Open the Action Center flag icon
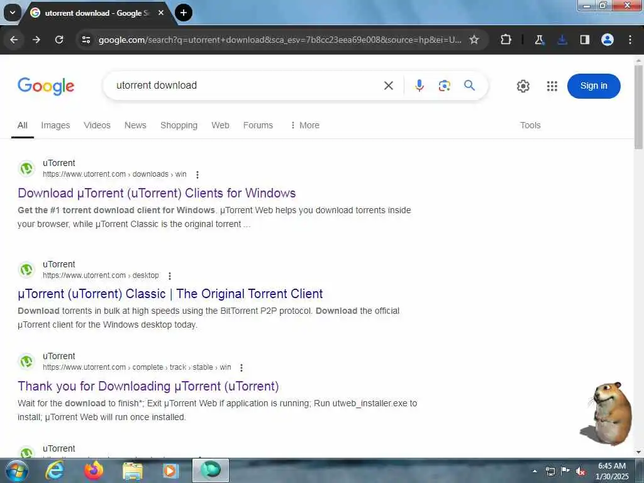This screenshot has height=483, width=644. point(565,471)
